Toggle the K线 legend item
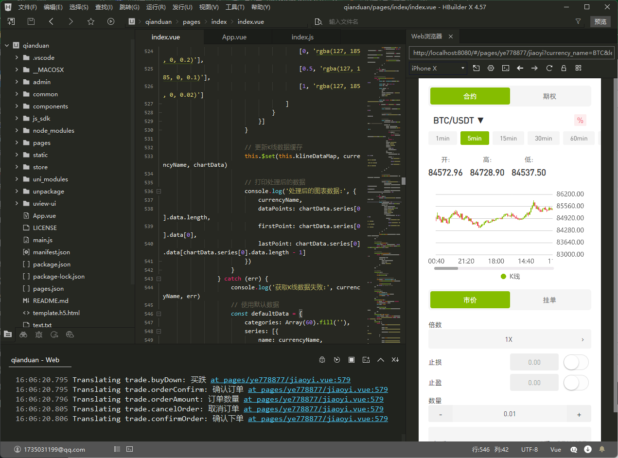618x458 pixels. (x=510, y=276)
